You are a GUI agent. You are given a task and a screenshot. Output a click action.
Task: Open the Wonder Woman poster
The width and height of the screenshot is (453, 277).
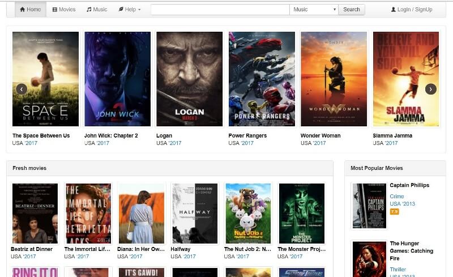334,79
